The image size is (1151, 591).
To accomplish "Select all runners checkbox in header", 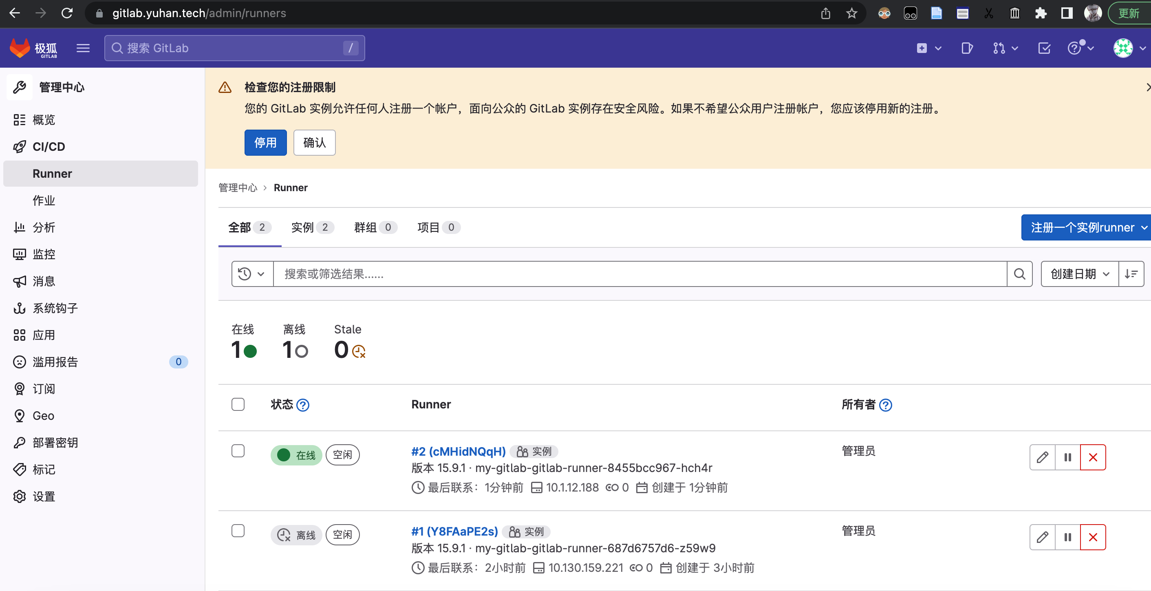I will (238, 404).
